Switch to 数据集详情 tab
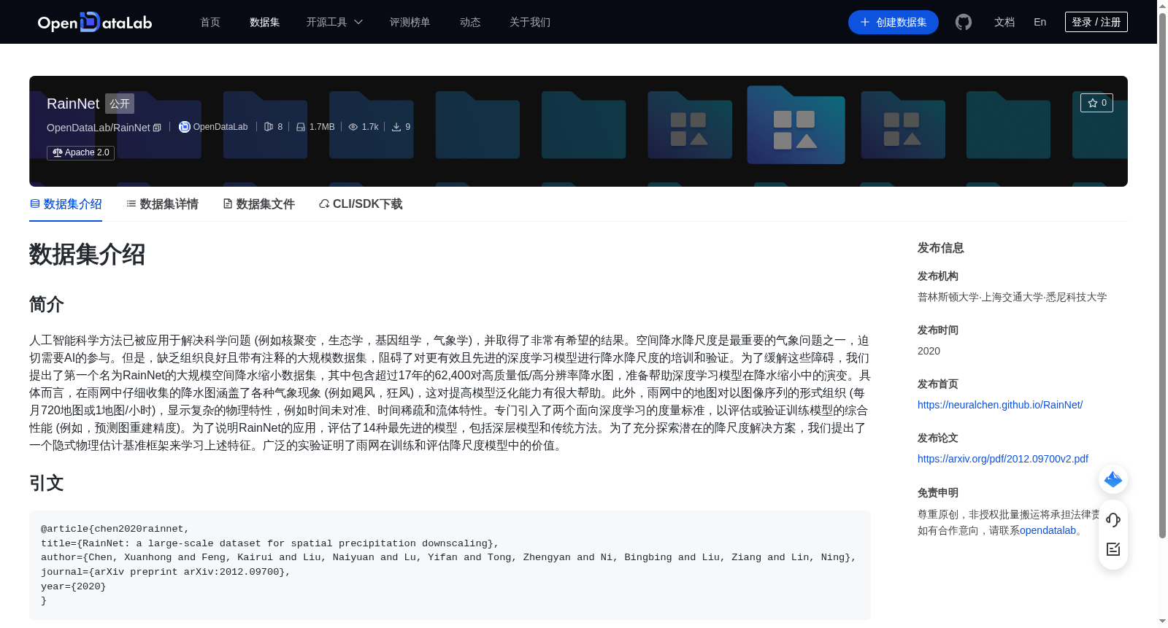The width and height of the screenshot is (1168, 628). (162, 204)
